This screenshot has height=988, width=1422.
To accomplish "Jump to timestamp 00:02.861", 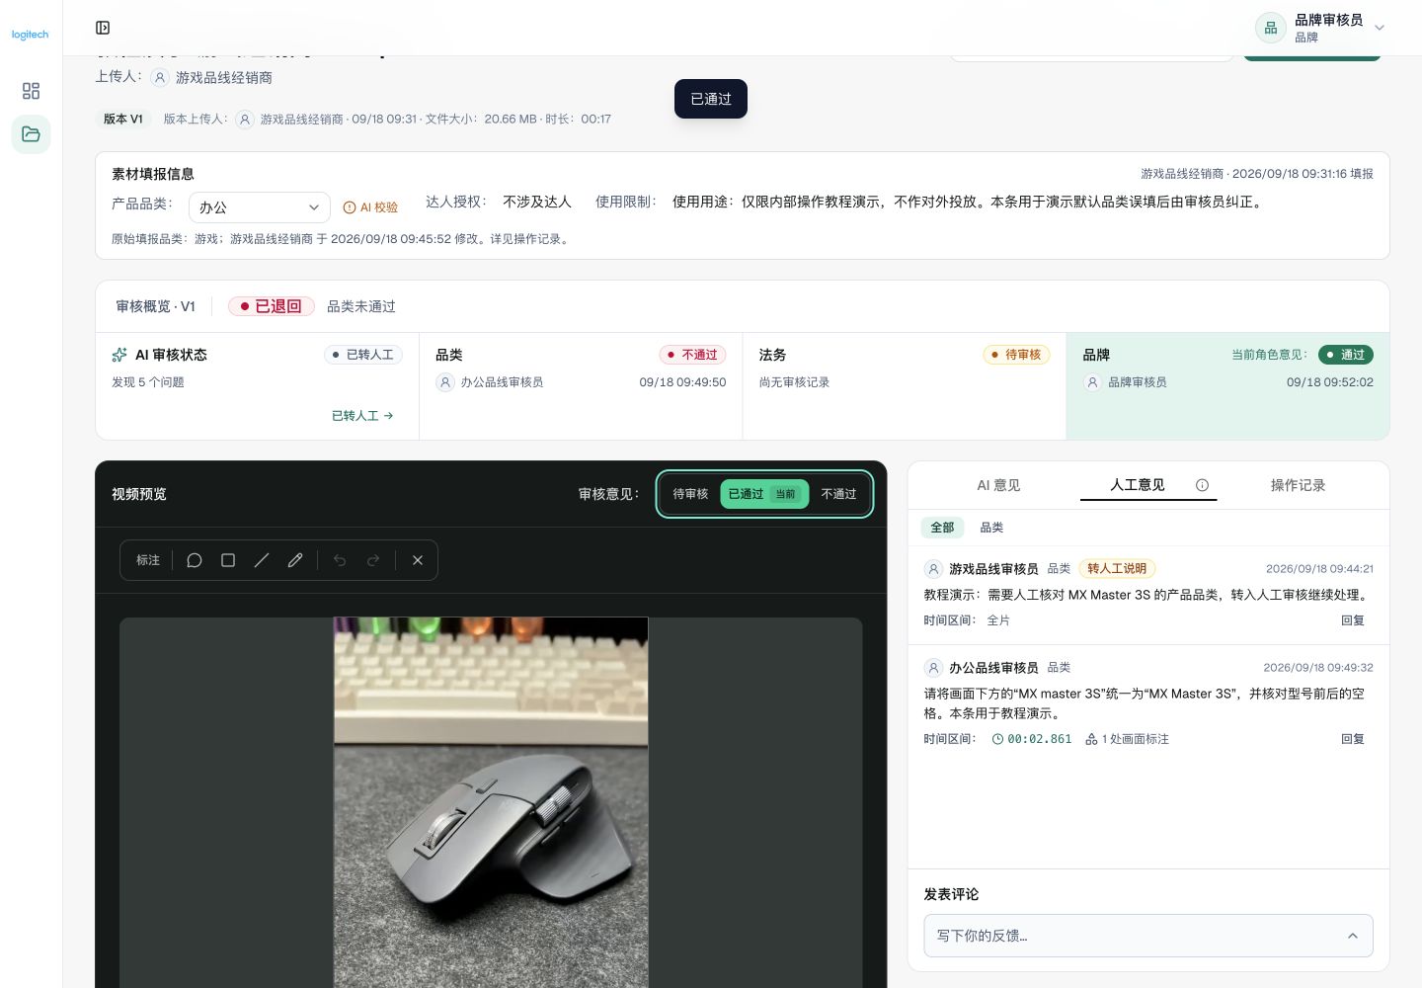I will tap(1031, 739).
